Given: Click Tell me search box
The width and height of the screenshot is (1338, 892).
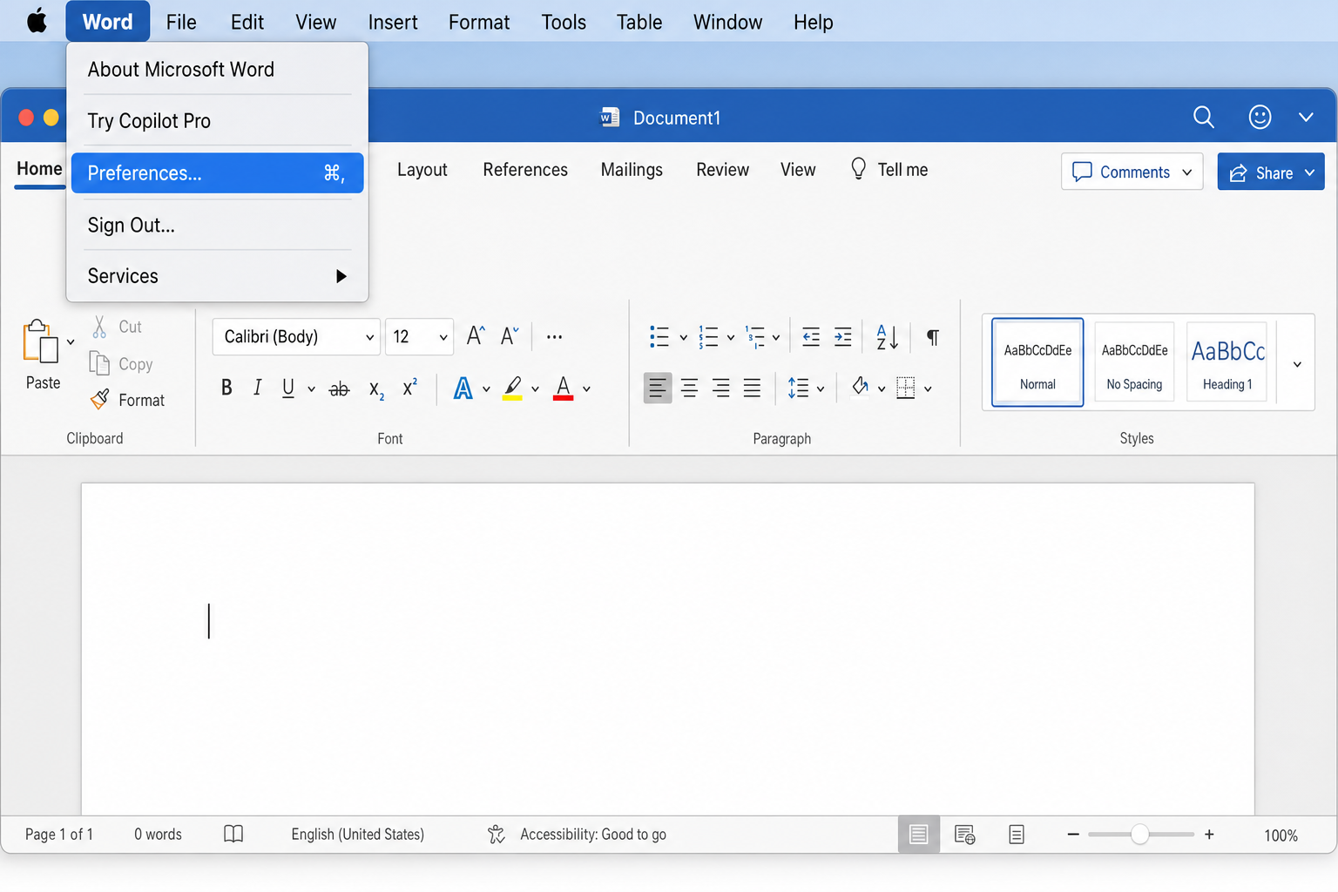Looking at the screenshot, I should point(889,169).
